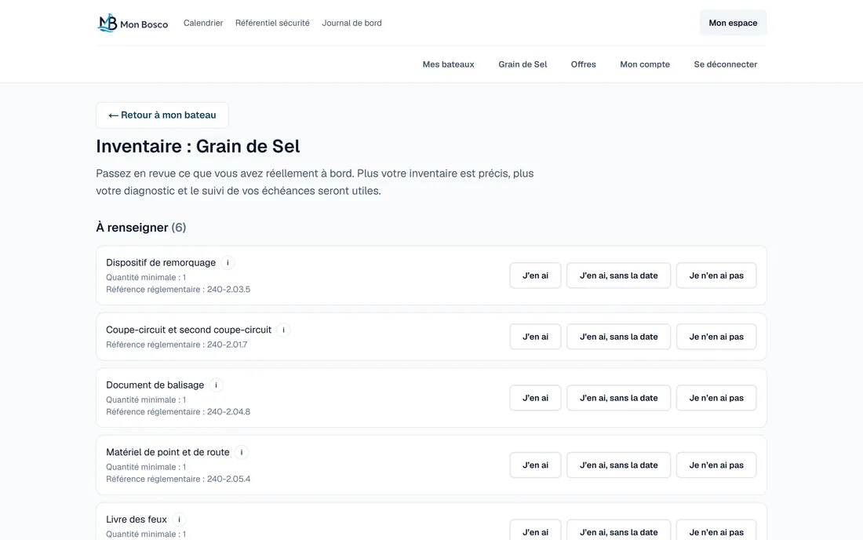Mark Livre des feux as J'en ai
This screenshot has height=540, width=863.
coord(536,531)
